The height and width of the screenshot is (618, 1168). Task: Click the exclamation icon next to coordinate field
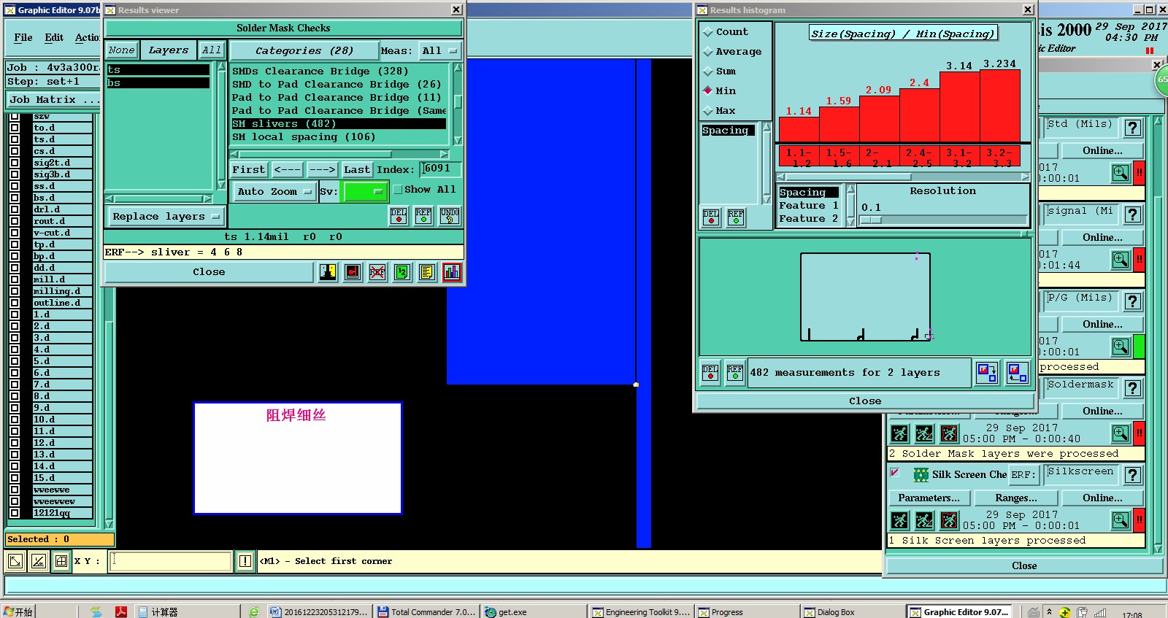(x=245, y=561)
